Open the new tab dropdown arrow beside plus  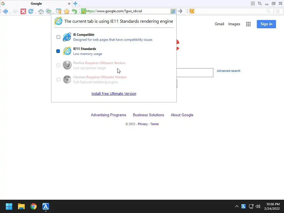[x=80, y=5]
